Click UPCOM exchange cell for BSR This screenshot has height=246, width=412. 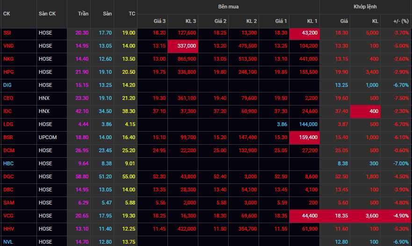(x=48, y=137)
